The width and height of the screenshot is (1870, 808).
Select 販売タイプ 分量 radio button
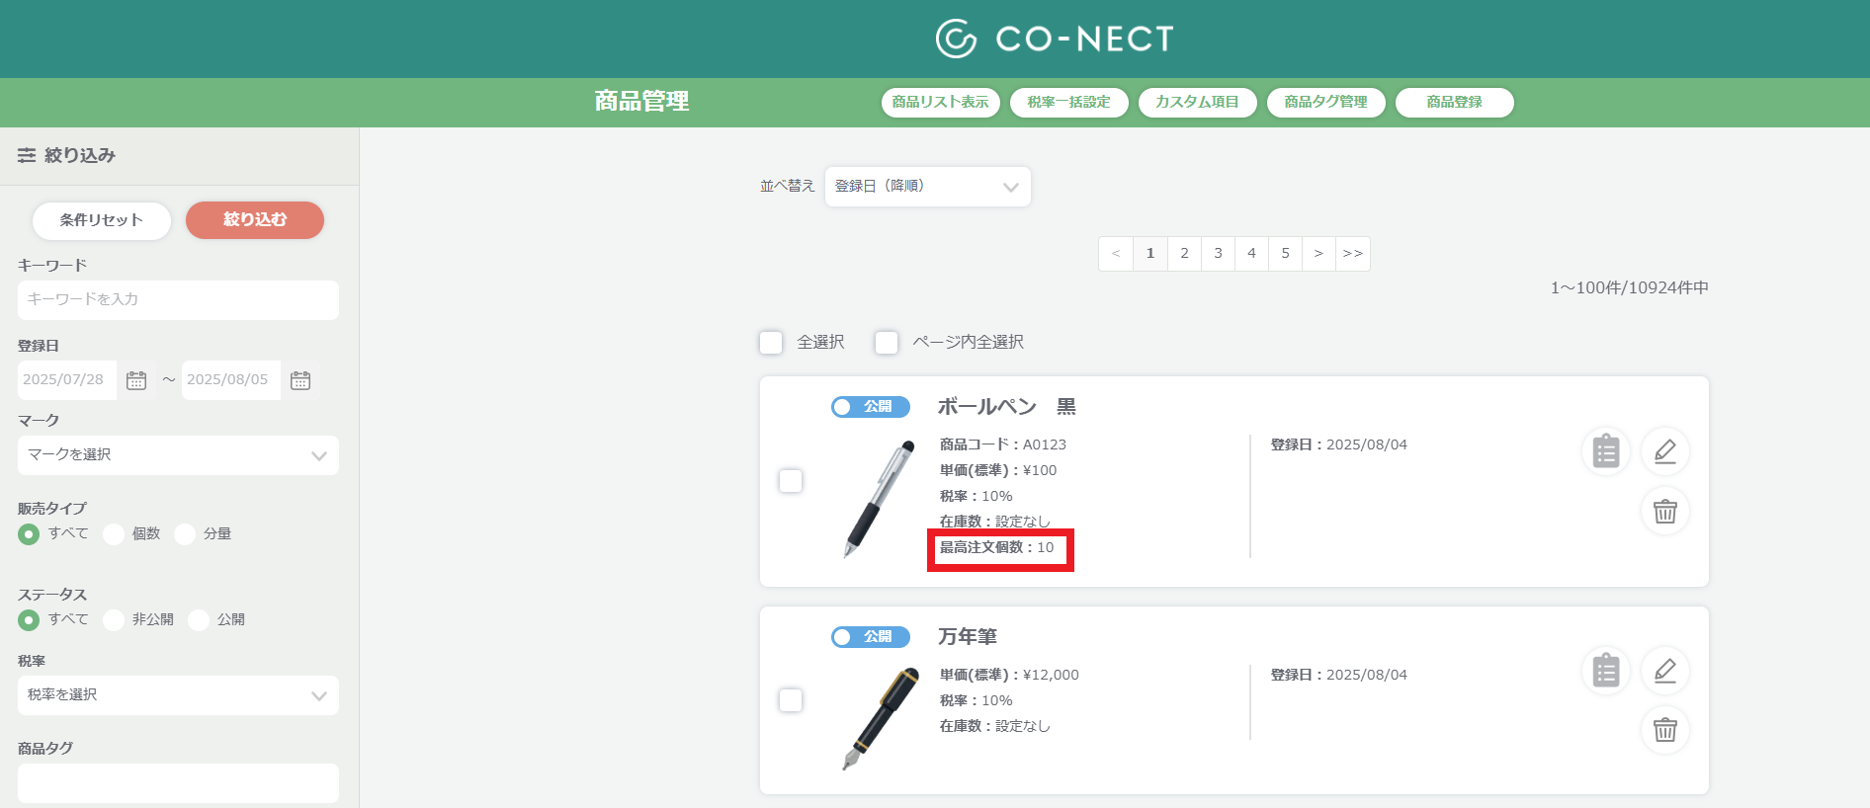tap(185, 534)
